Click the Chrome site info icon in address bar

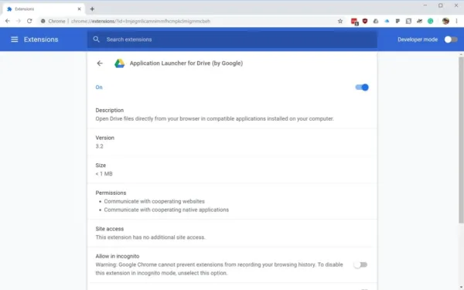coord(43,21)
